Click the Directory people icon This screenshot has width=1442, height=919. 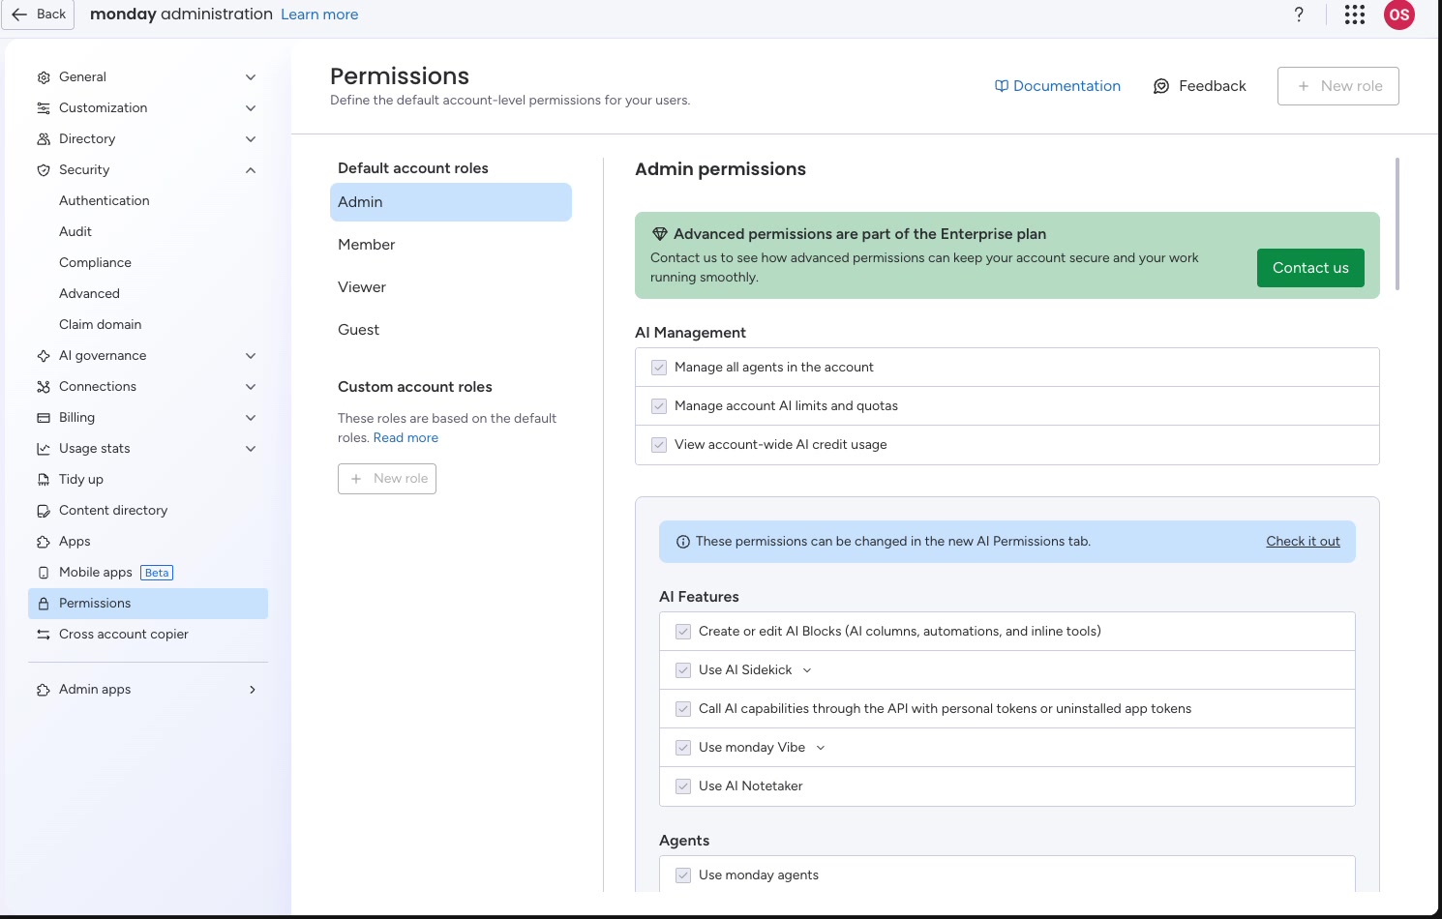(44, 139)
